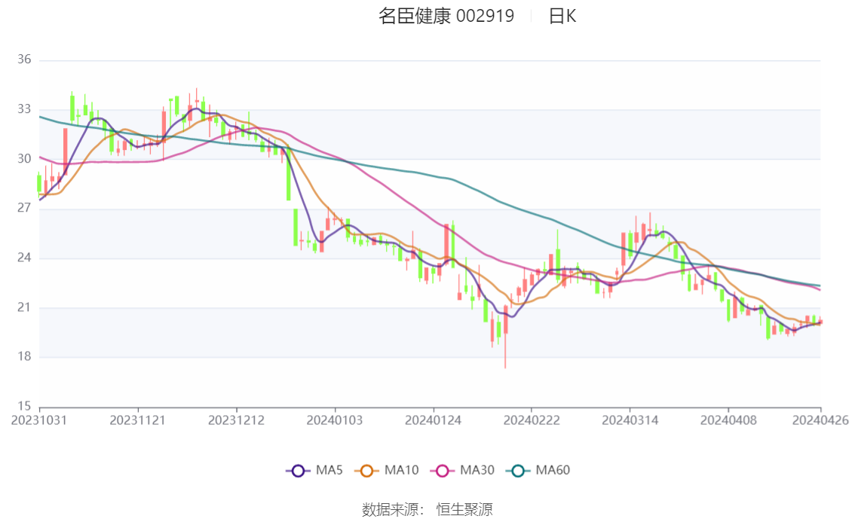Select the 20240408 x-axis date label
855x519 pixels.
(728, 420)
